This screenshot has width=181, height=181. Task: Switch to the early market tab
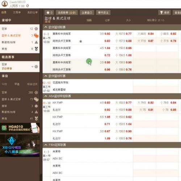pyautogui.click(x=17, y=84)
